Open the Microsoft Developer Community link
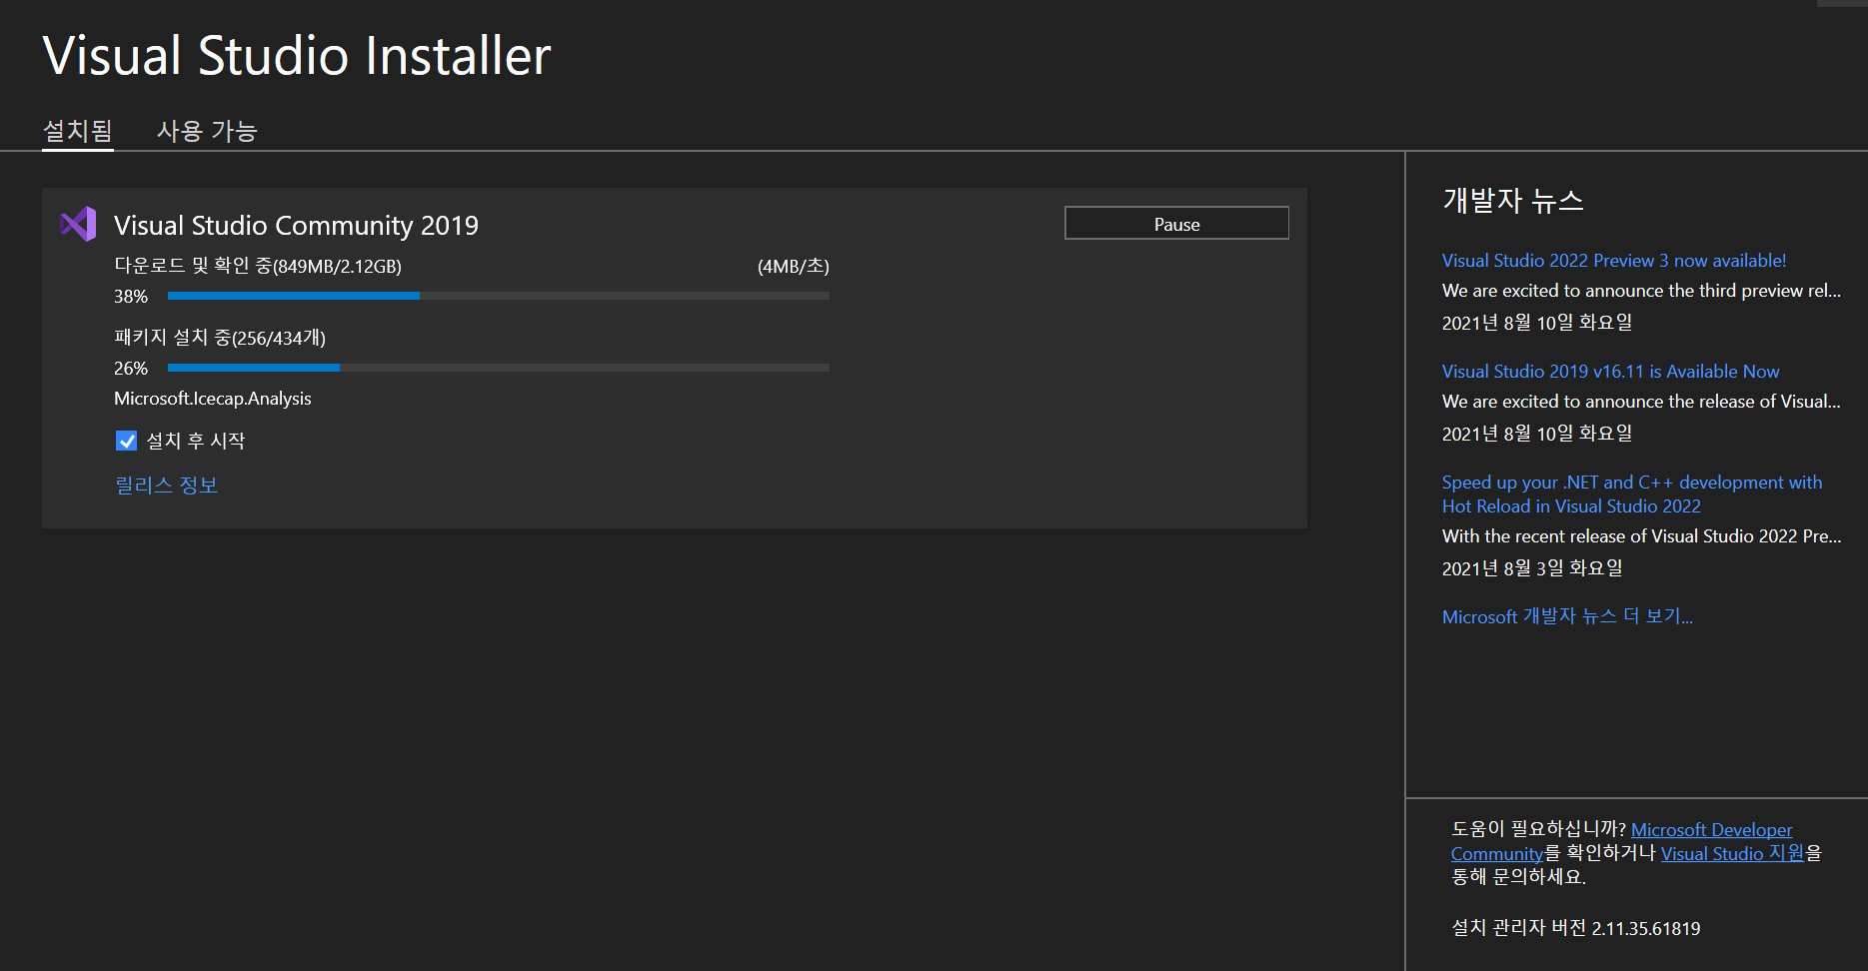This screenshot has height=971, width=1868. pyautogui.click(x=1711, y=830)
